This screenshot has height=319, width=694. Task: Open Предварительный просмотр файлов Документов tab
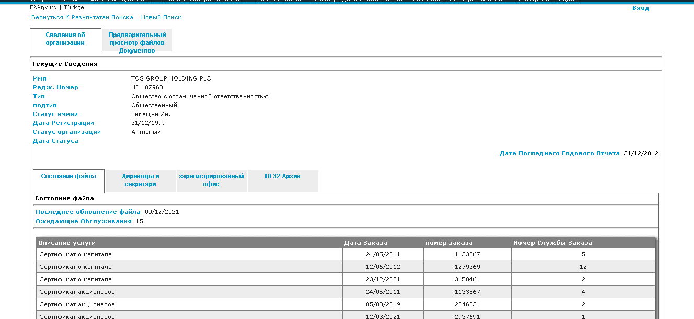pyautogui.click(x=137, y=42)
